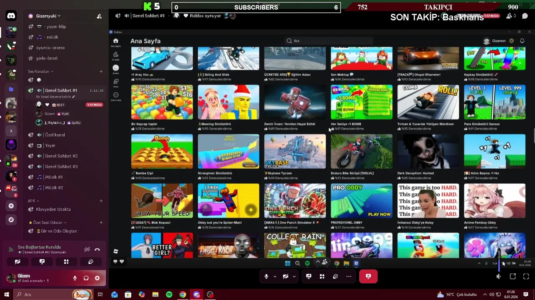Open Chrome from Windows taskbar
The height and width of the screenshot is (300, 535).
coord(183,295)
